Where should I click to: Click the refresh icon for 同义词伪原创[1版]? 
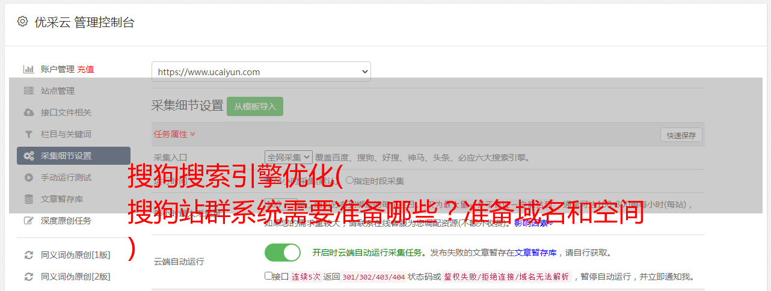click(x=28, y=255)
